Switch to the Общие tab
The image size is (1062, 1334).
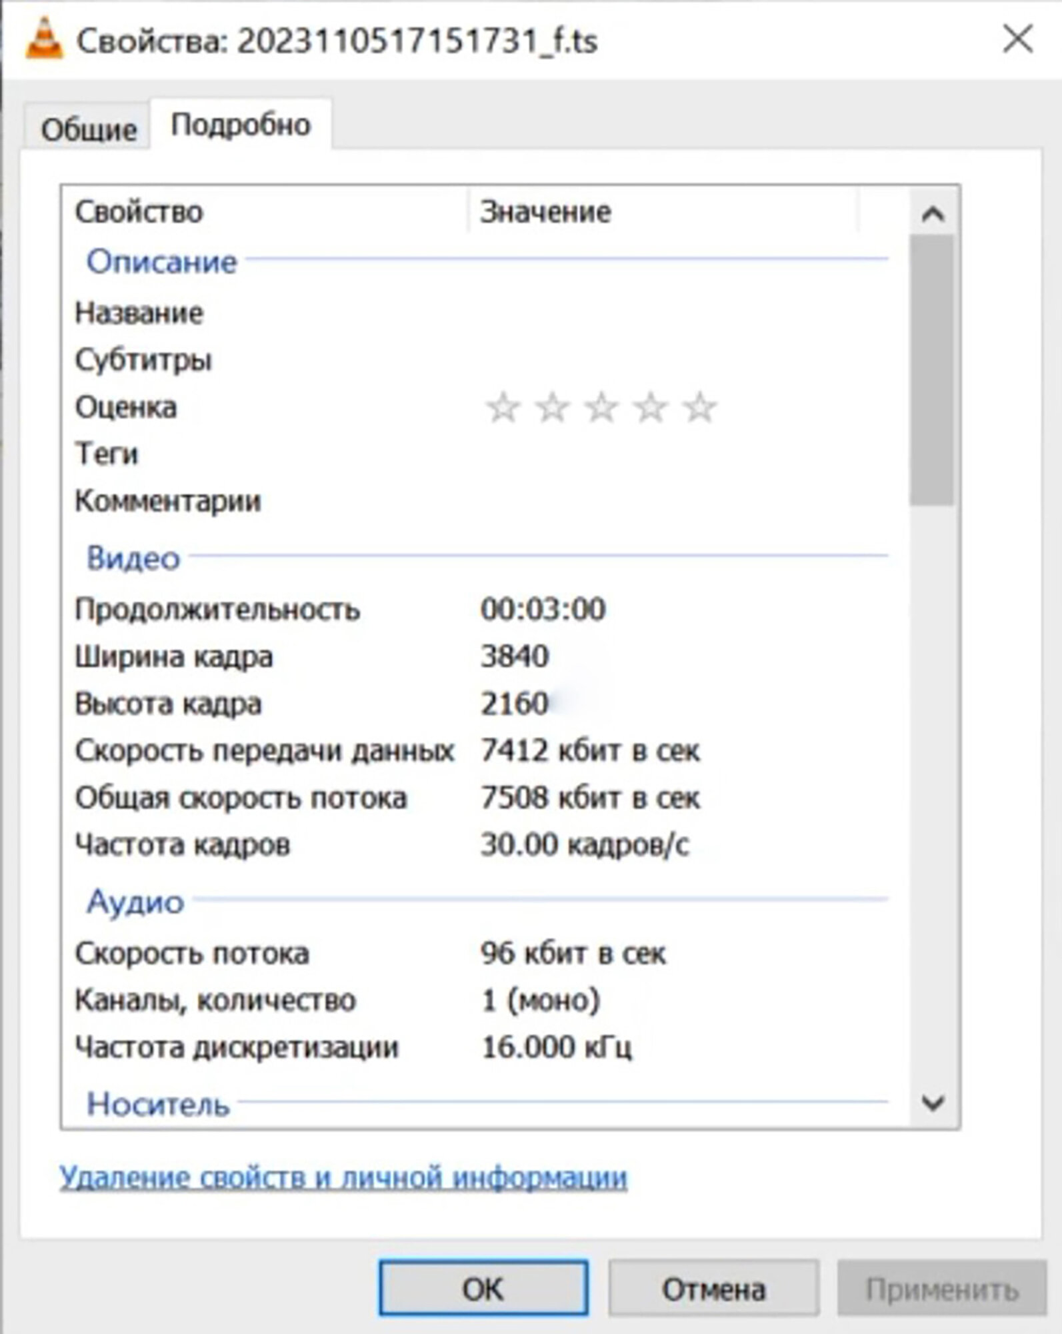(x=89, y=129)
